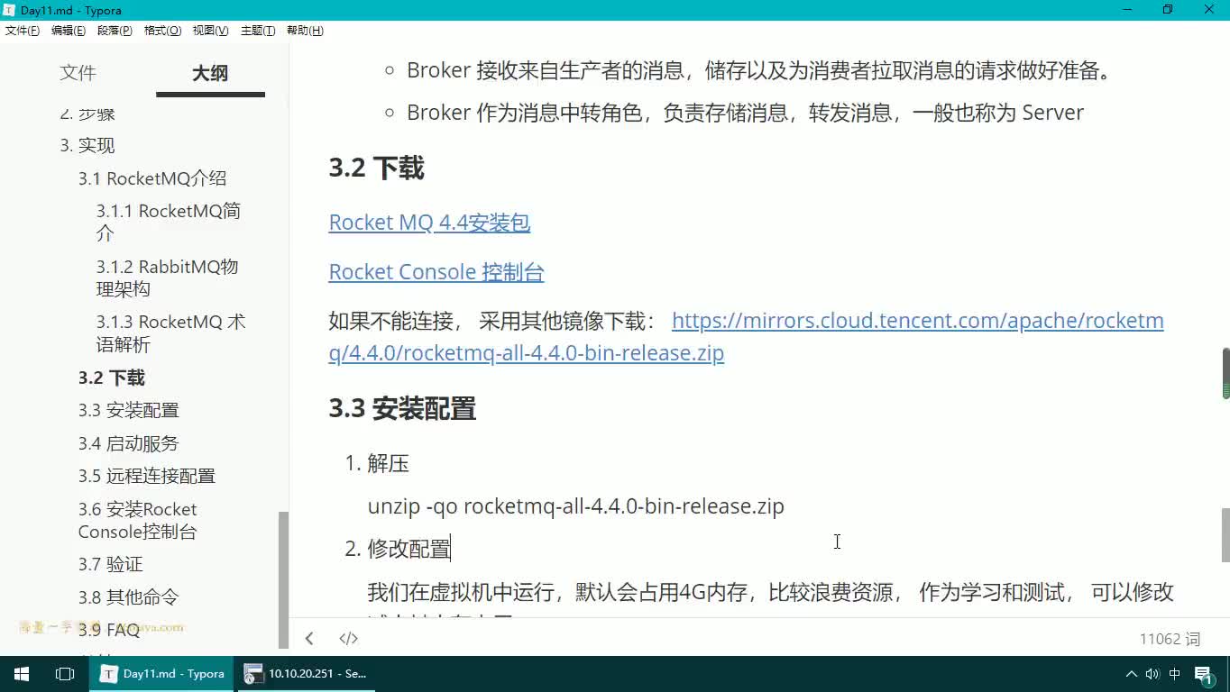The height and width of the screenshot is (692, 1230).
Task: Open outline item 3.9 FAQ
Action: point(109,630)
